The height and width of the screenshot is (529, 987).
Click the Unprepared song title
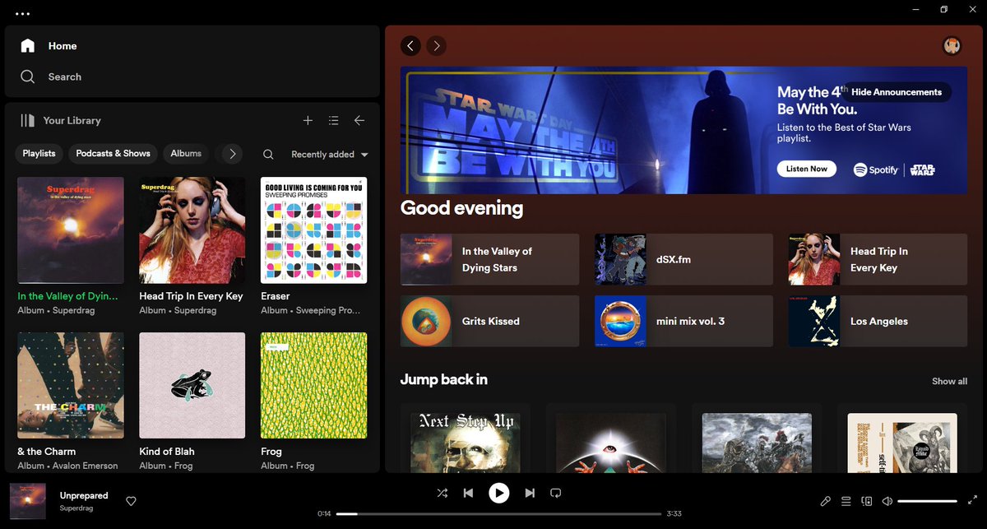tap(84, 495)
